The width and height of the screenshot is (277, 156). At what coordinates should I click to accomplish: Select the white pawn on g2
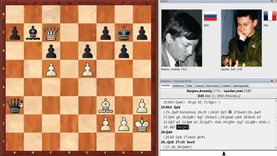[x=124, y=124]
